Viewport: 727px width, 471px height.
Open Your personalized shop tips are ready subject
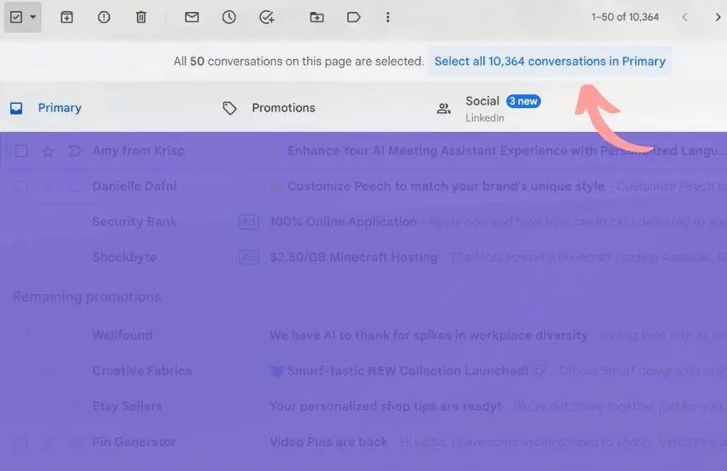pos(385,406)
